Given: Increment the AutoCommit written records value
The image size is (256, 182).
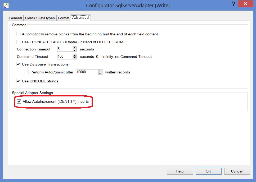Looking at the screenshot, I should (100, 71).
